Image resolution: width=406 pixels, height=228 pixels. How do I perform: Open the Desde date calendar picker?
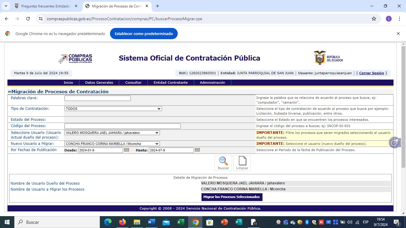point(127,150)
